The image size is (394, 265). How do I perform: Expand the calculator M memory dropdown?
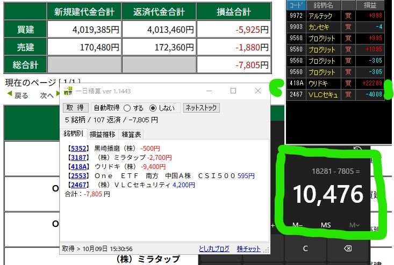pyautogui.click(x=355, y=225)
